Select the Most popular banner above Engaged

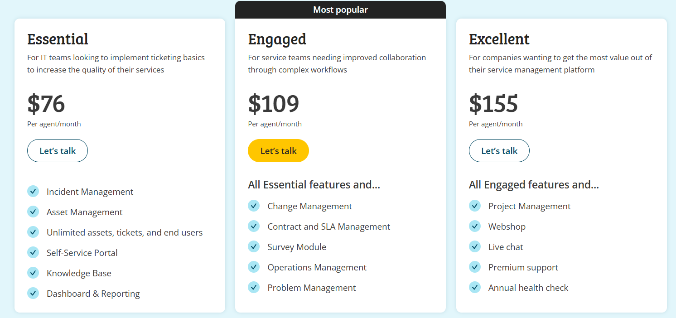(x=340, y=10)
